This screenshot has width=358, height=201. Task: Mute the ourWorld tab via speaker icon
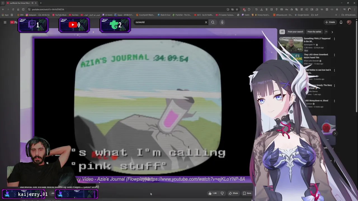coord(32,3)
